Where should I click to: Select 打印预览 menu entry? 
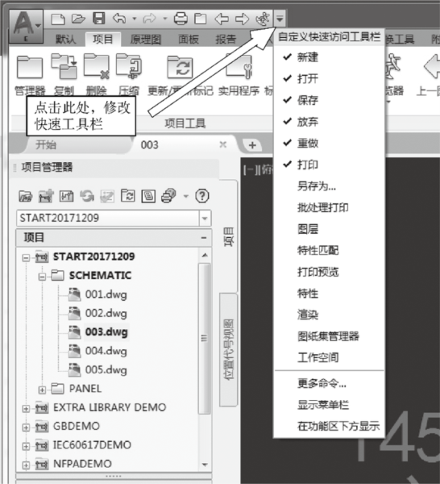[329, 272]
